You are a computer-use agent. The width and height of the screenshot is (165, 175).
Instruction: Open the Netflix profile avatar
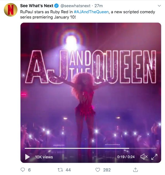tap(11, 10)
